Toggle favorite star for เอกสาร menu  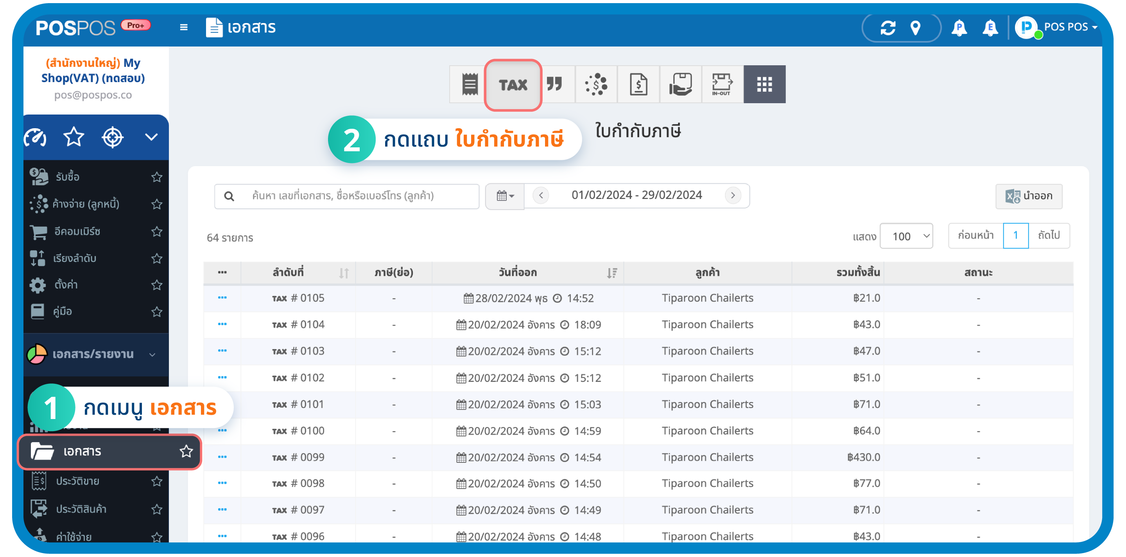click(x=186, y=451)
